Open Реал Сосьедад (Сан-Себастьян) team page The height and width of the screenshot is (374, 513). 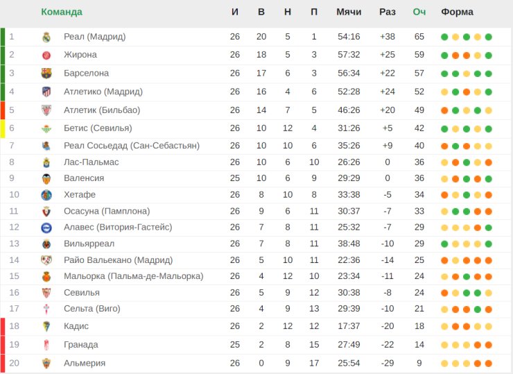tap(132, 146)
